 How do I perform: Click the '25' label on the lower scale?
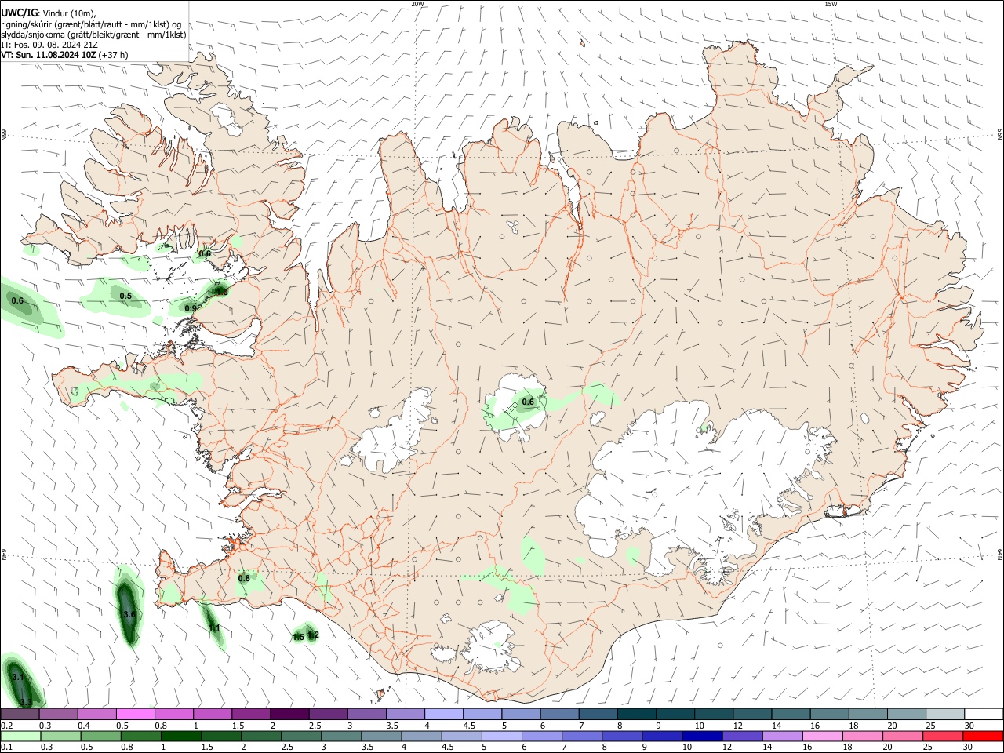coord(929,748)
